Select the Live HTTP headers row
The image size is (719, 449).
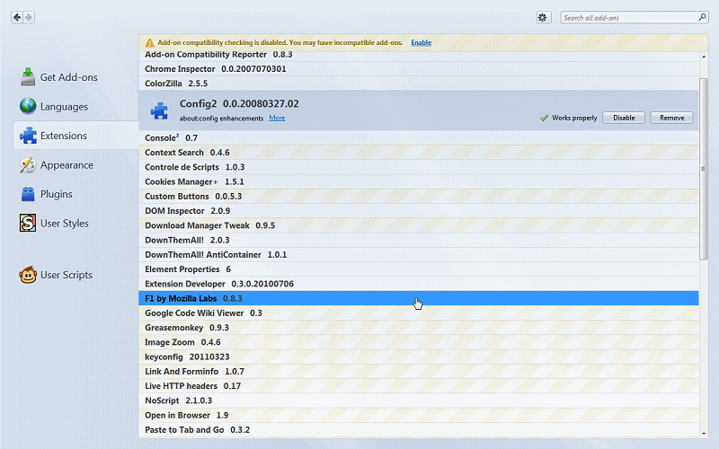419,386
